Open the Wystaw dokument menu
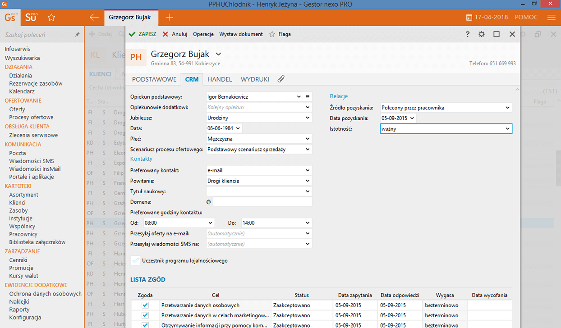 241,34
